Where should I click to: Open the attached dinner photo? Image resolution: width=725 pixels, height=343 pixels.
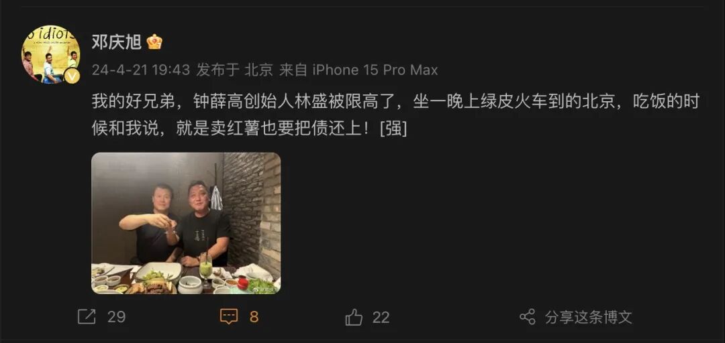186,223
